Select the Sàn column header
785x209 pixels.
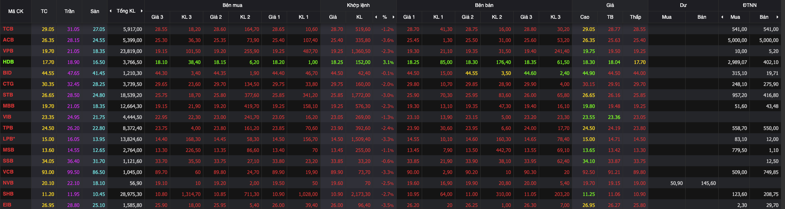click(95, 11)
